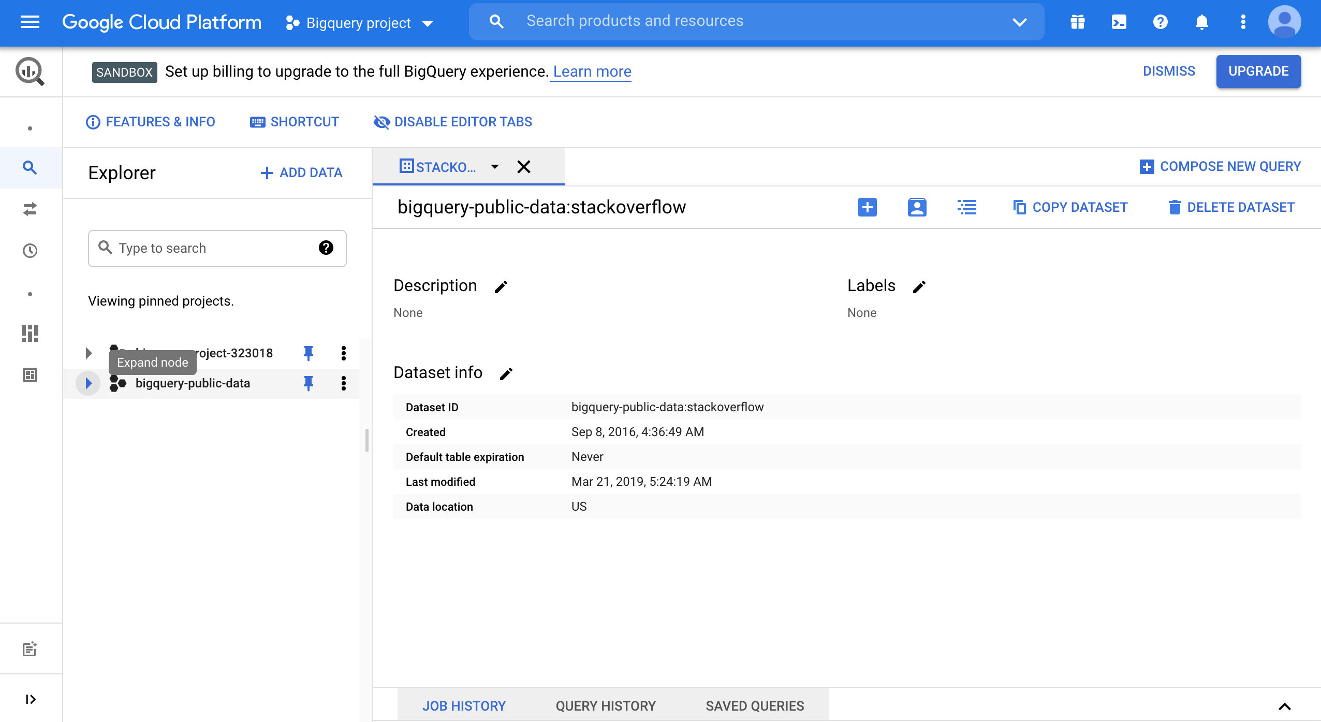The image size is (1321, 722).
Task: Click the share dataset person icon
Action: (x=917, y=207)
